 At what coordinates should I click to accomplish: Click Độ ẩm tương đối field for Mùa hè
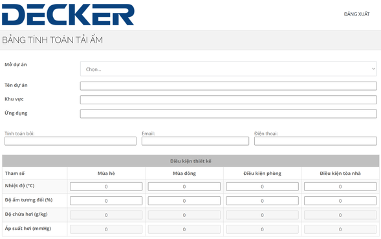[106, 201]
